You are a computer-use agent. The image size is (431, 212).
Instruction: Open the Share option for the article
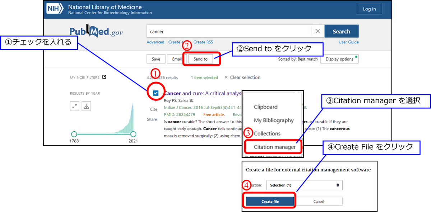click(x=152, y=119)
